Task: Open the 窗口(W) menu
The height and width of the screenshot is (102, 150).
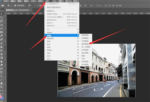Action: pyautogui.click(x=68, y=1)
